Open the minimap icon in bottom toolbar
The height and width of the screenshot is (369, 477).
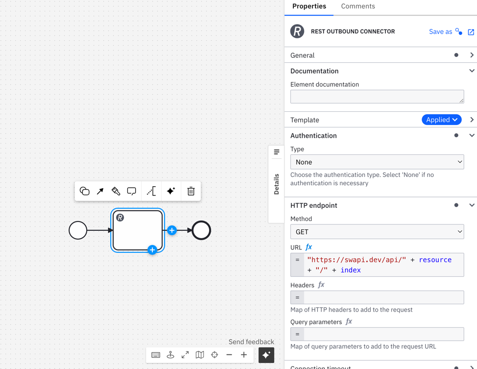pos(200,355)
